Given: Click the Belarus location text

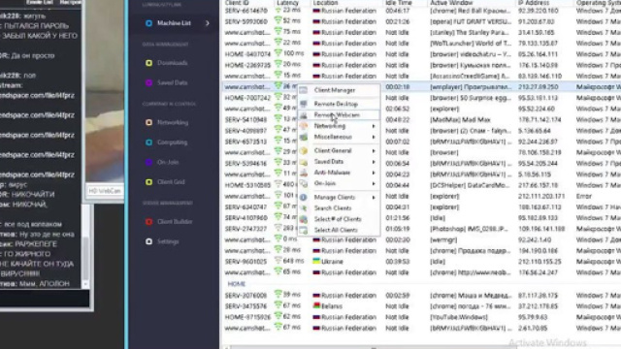Looking at the screenshot, I should tap(332, 306).
